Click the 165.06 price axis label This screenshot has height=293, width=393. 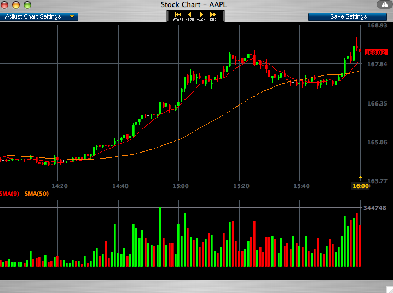pos(377,142)
